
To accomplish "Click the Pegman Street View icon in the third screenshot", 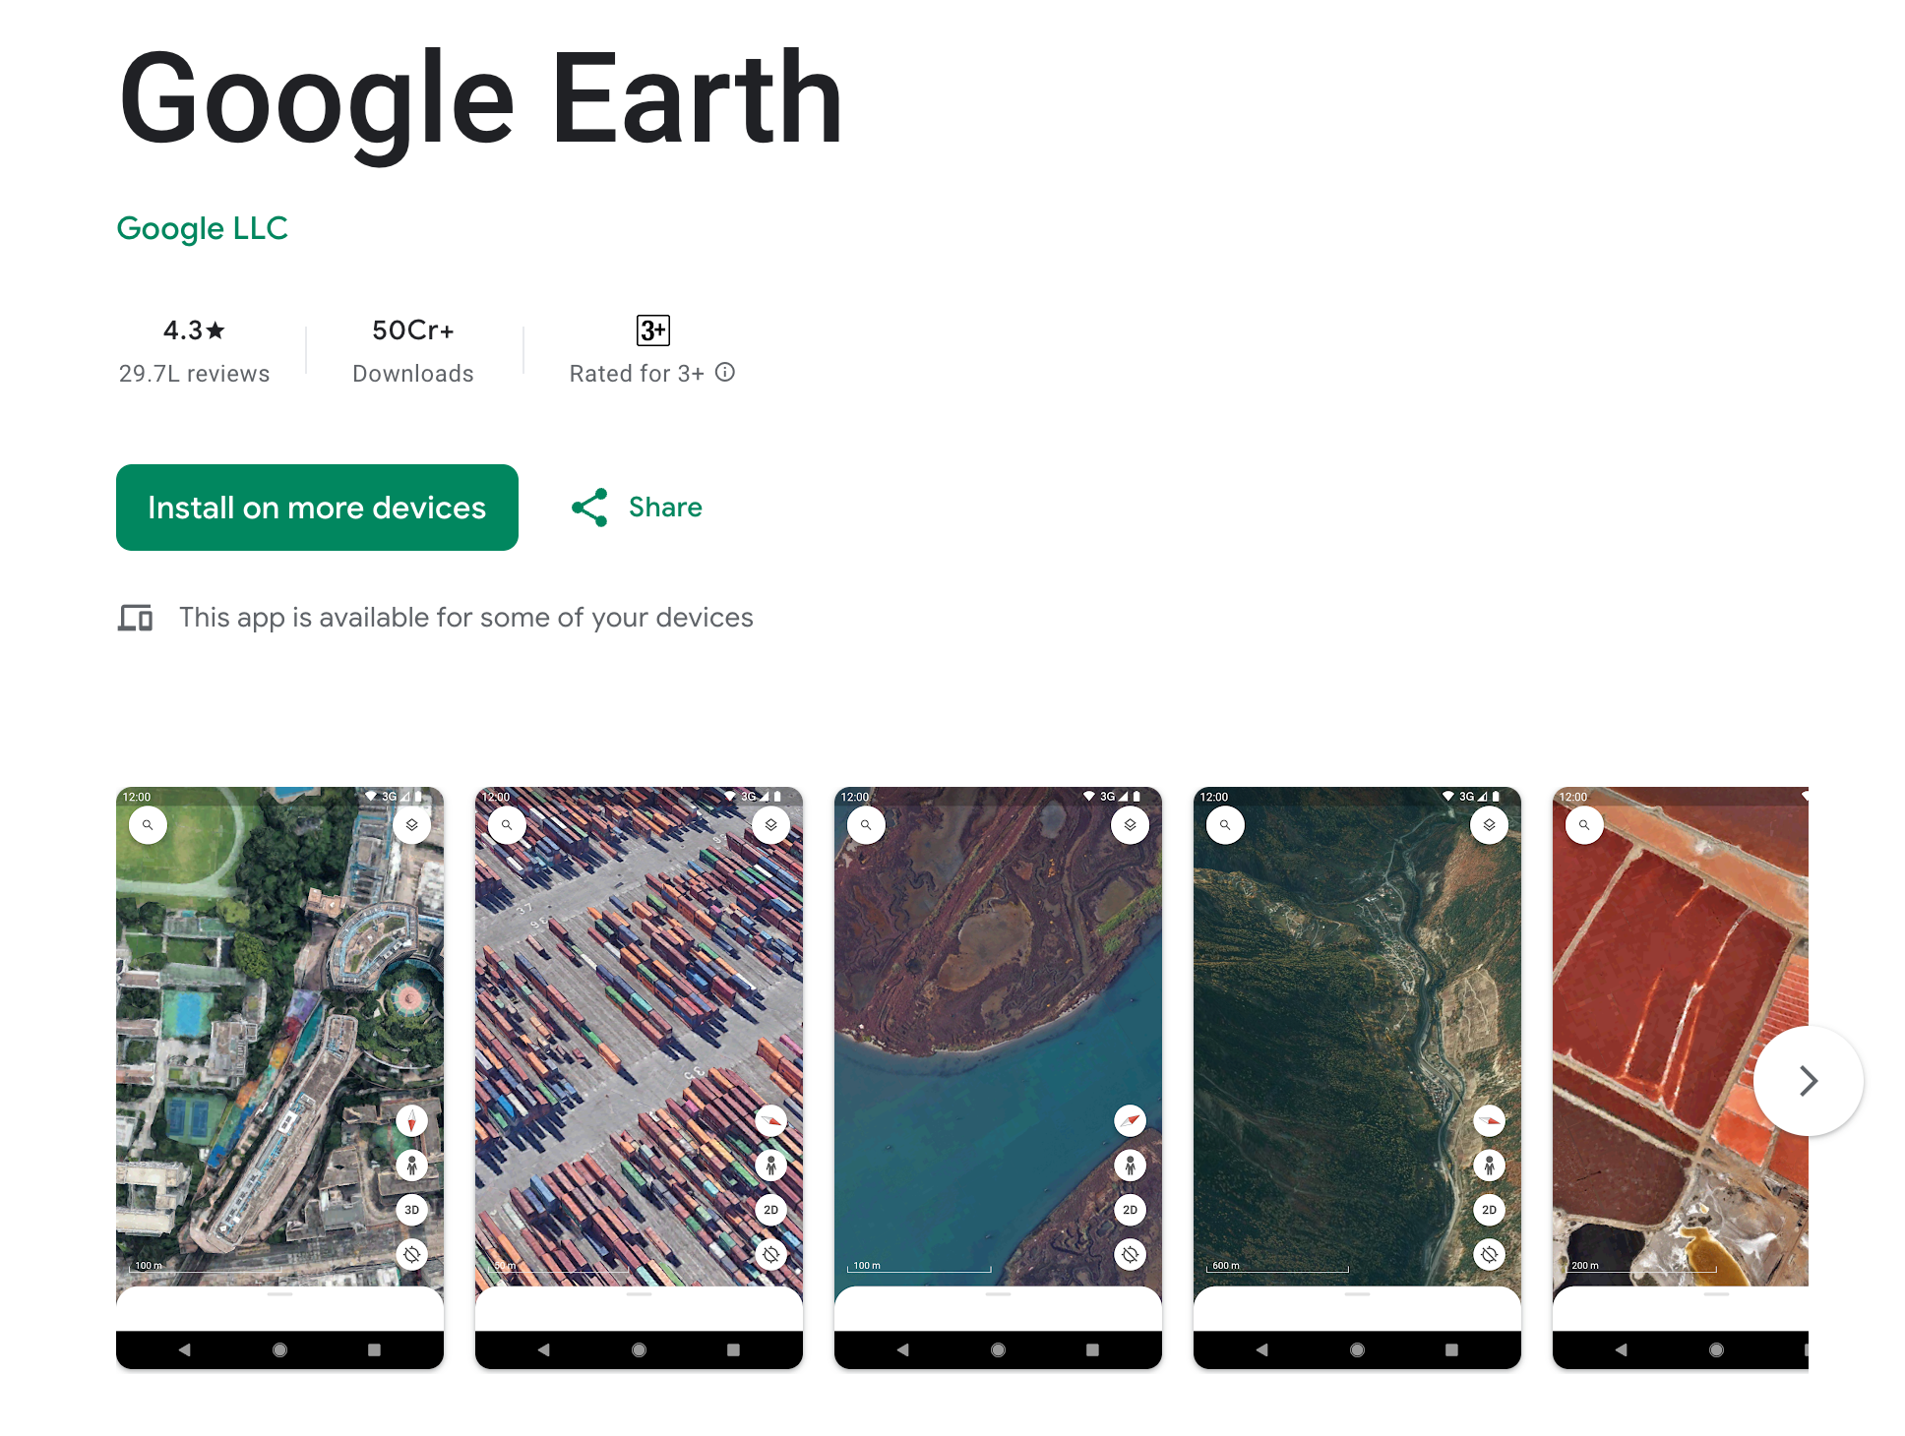I will coord(1130,1165).
